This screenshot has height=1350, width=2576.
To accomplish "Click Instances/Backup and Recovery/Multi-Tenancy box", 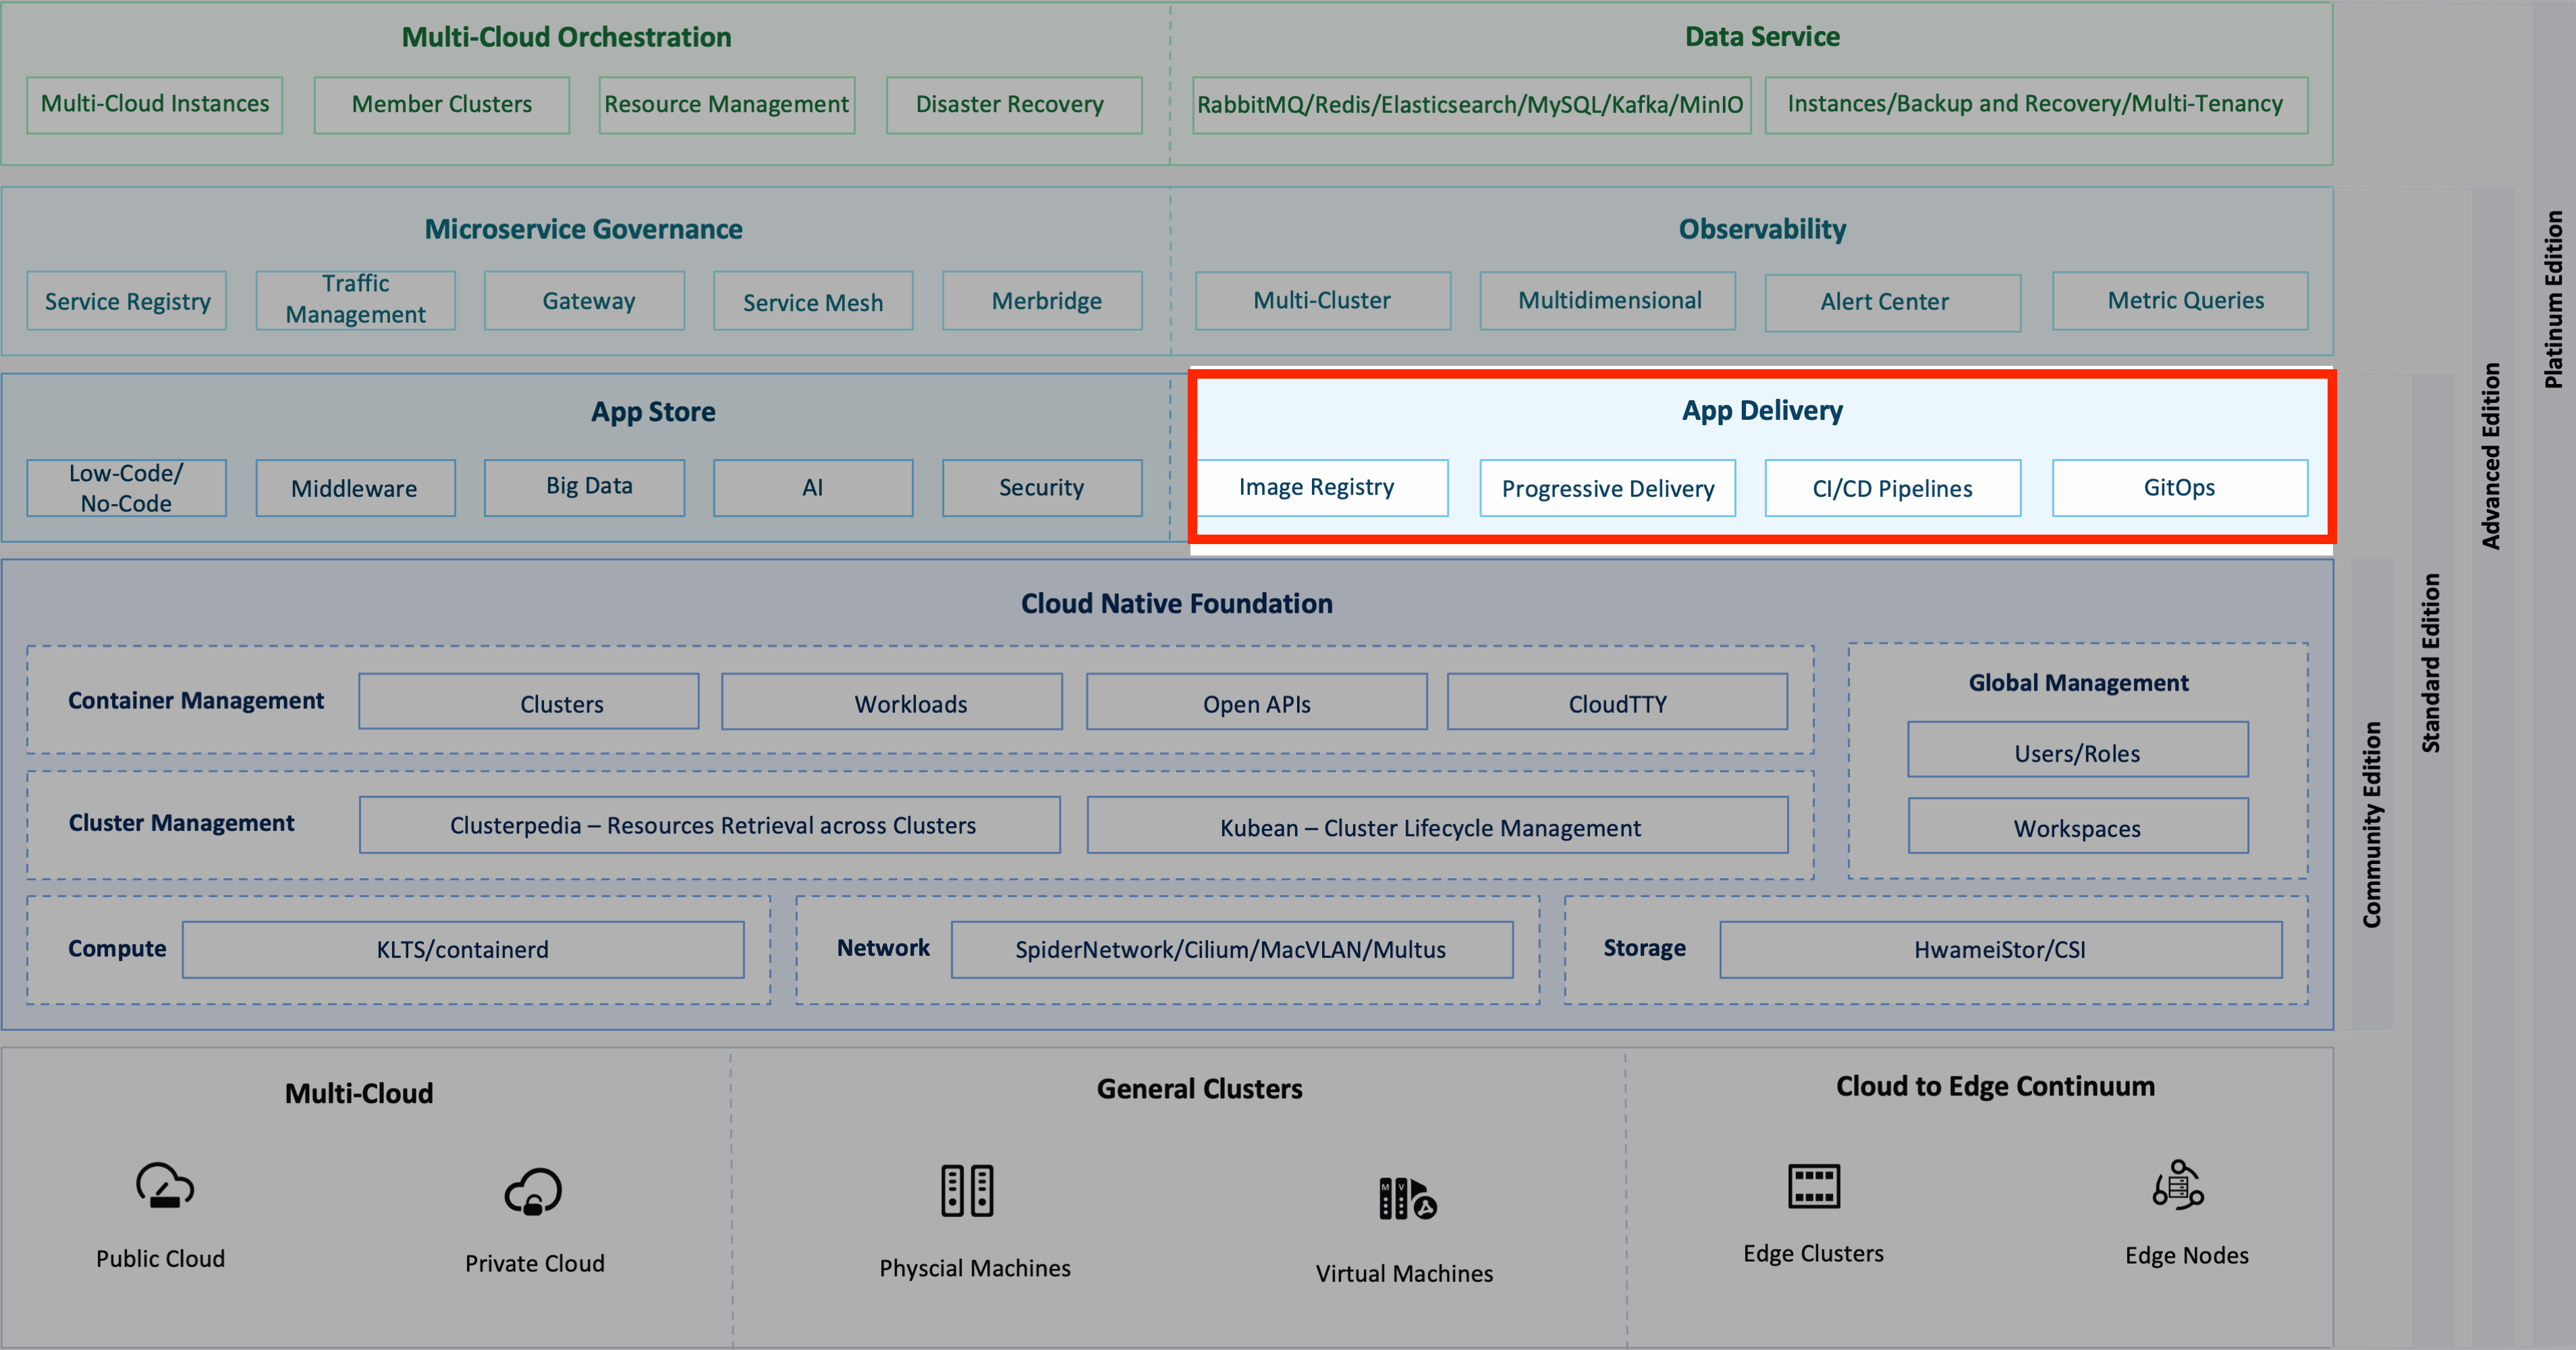I will coord(2036,105).
